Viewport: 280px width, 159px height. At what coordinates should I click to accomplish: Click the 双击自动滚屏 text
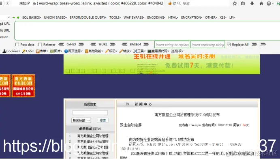(131, 125)
